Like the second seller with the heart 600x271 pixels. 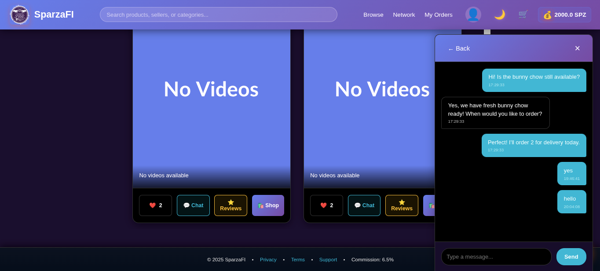(x=326, y=205)
